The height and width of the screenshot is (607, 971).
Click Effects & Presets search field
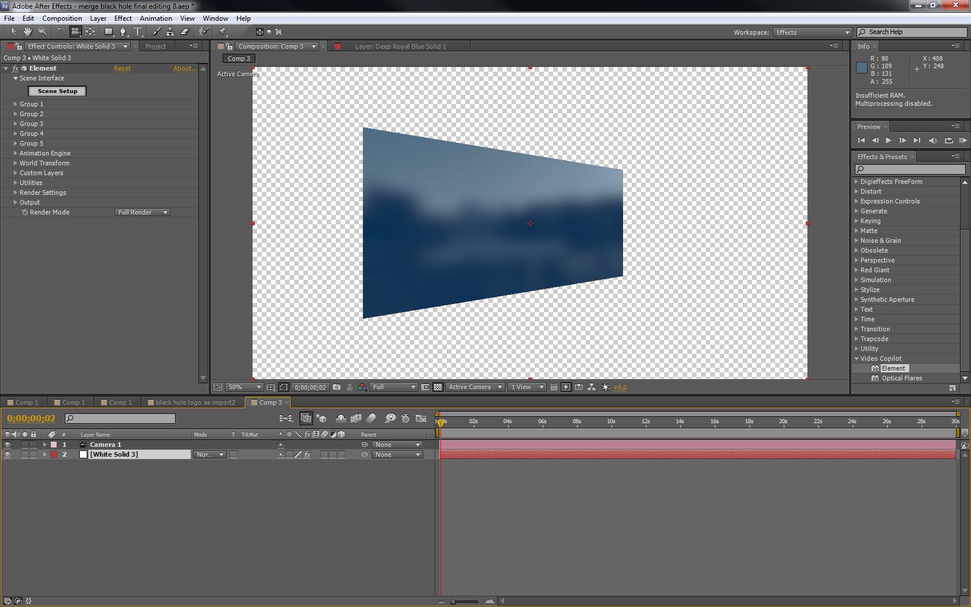click(x=910, y=169)
